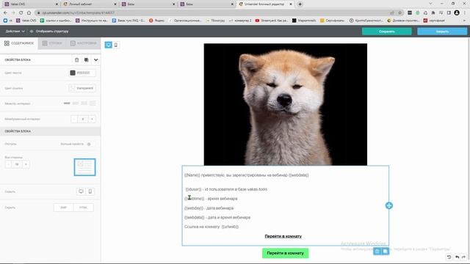Image resolution: width=470 pixels, height=264 pixels.
Task: Open the edit history clock icon
Action: coord(449,257)
